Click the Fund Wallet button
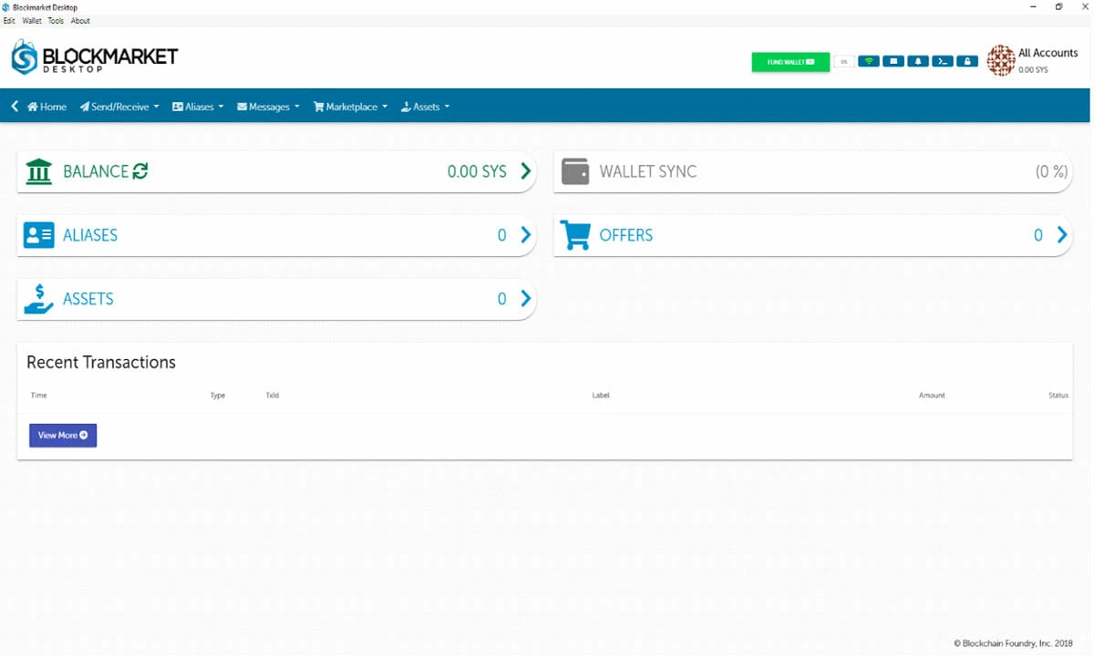Viewport: 1094px width, 657px height. pos(790,62)
